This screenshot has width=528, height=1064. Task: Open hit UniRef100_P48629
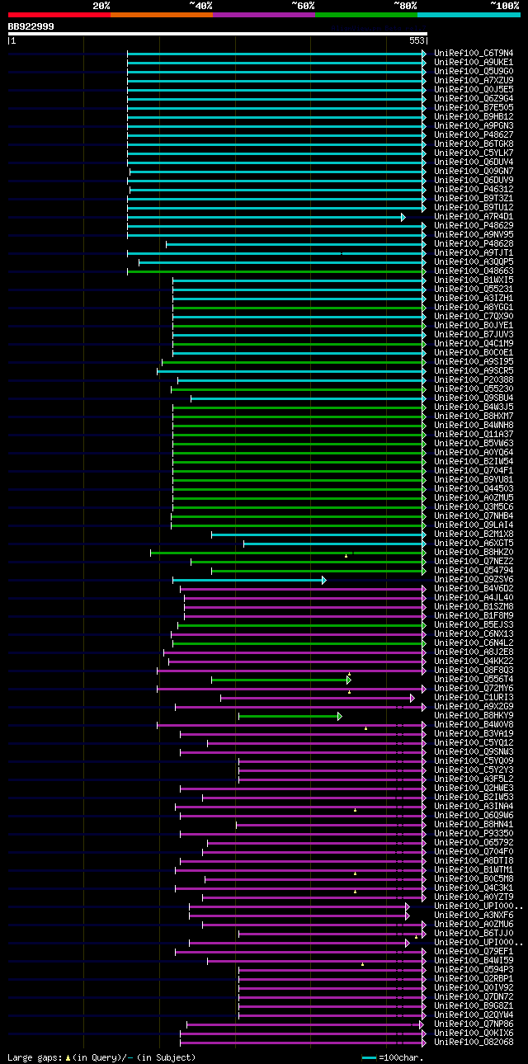tap(474, 225)
